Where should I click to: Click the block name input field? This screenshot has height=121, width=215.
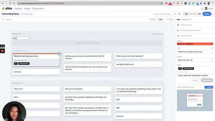[x=21, y=38]
